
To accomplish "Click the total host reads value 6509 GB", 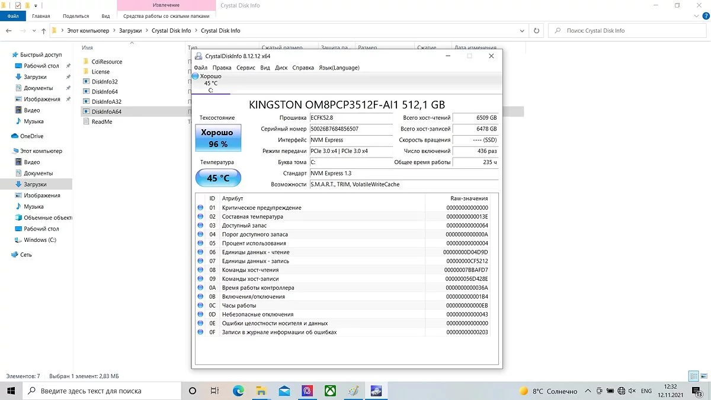I will pyautogui.click(x=475, y=118).
